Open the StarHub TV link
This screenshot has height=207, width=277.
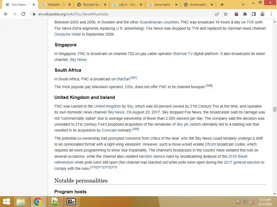pos(183,54)
